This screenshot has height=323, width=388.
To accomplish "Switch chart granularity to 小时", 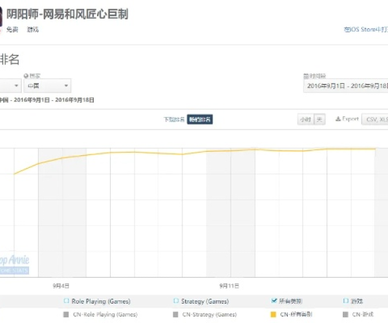I will click(x=305, y=120).
